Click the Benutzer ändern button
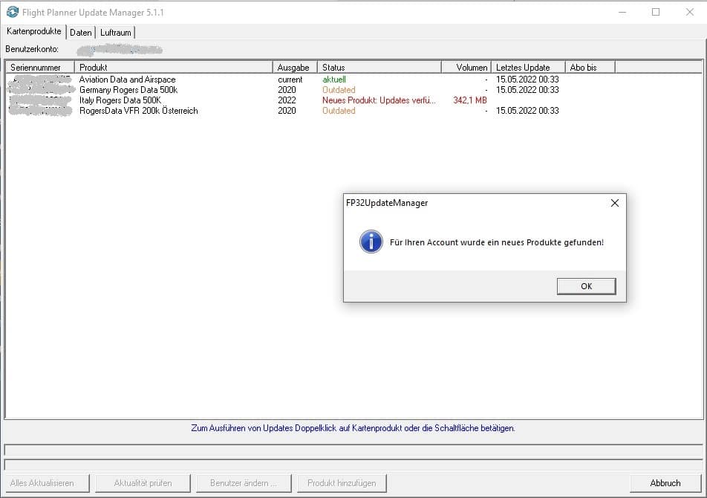707x498 pixels. [244, 483]
